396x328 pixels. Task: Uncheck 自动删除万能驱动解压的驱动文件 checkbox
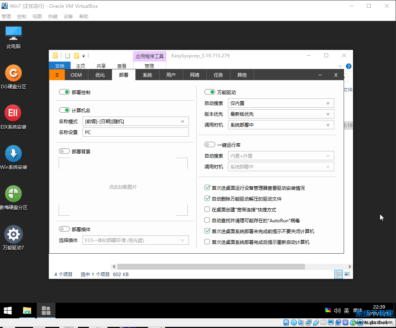[x=207, y=199]
